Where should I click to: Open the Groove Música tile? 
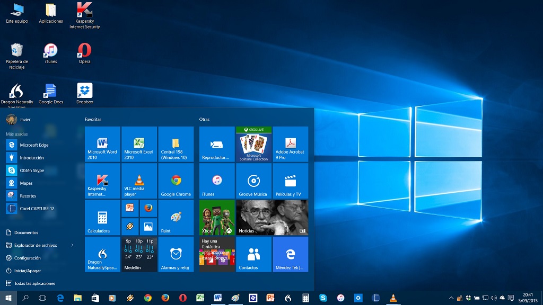[254, 181]
